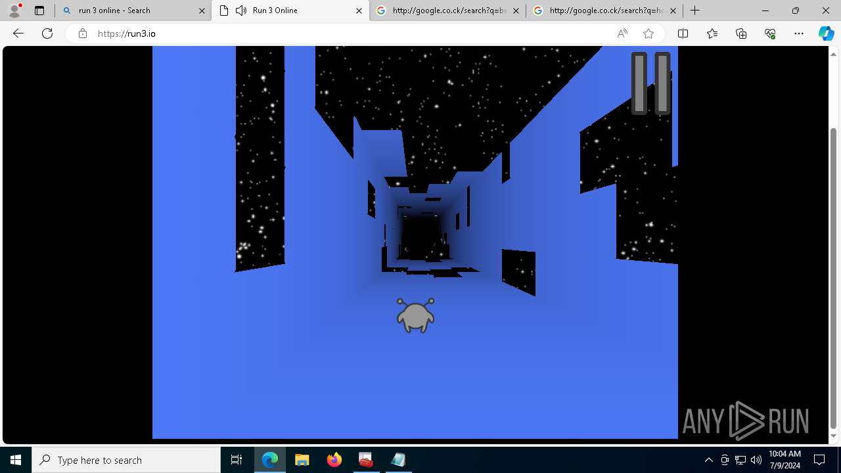Open the volume control tray icon

[x=756, y=460]
